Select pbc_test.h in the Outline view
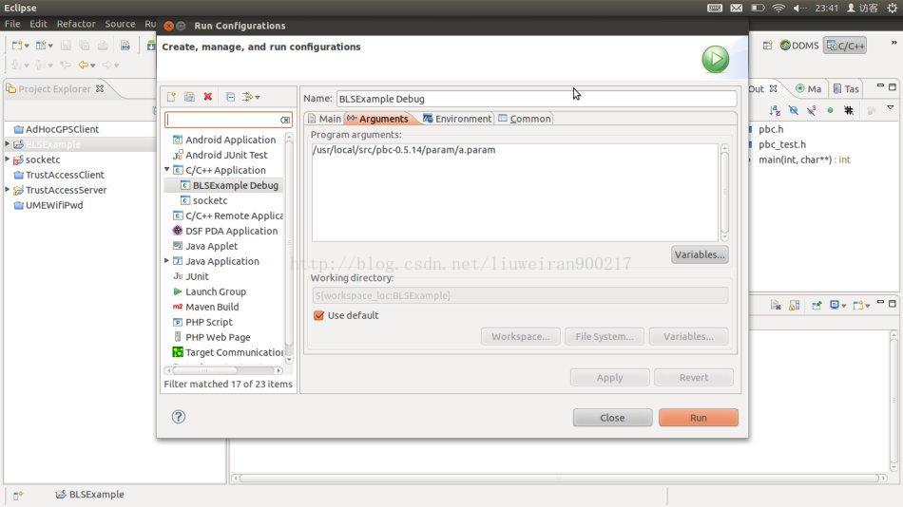903x507 pixels. pos(782,144)
